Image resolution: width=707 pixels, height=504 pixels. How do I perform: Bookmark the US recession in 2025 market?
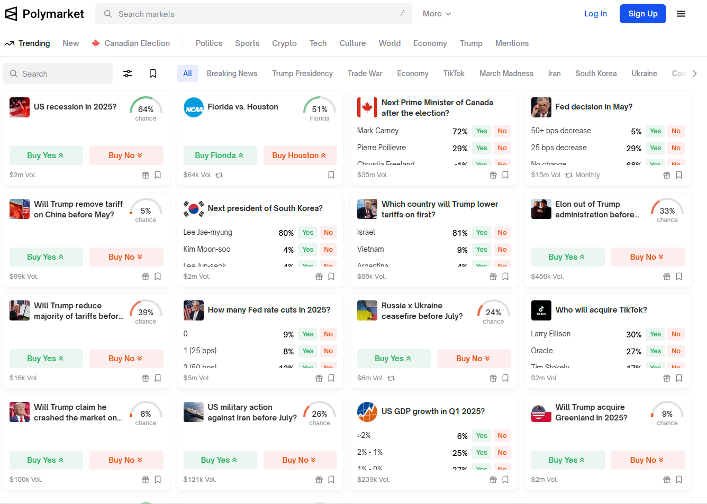tap(158, 175)
